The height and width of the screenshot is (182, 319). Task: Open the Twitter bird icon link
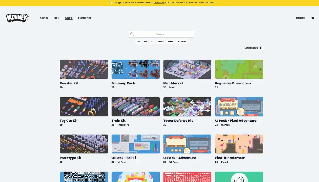pos(313,18)
